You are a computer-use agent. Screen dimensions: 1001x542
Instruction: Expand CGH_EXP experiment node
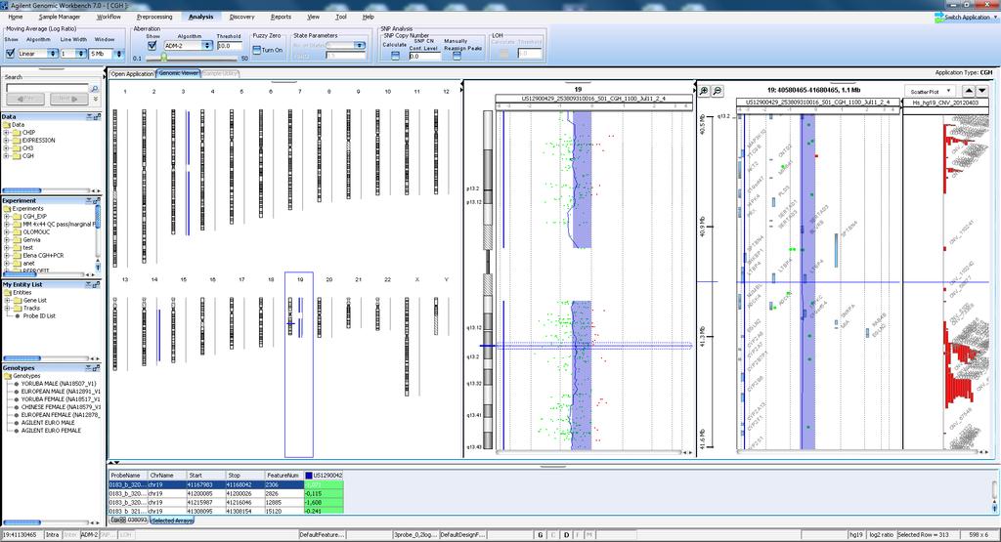click(x=7, y=216)
